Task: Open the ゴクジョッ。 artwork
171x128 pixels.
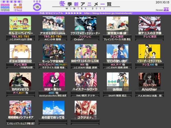Action: click(85, 108)
